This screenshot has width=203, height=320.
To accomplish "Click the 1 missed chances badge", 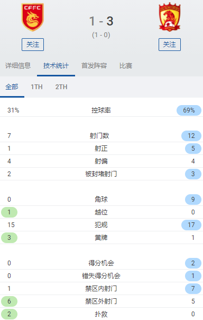I will [x=193, y=276].
